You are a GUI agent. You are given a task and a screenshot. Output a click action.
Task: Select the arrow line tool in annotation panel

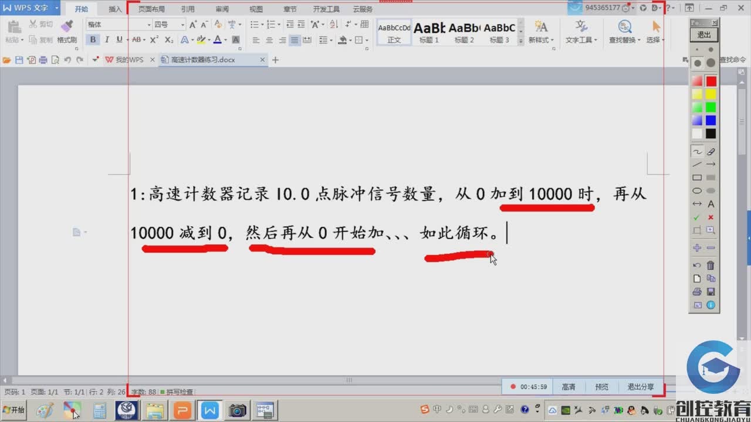(711, 164)
